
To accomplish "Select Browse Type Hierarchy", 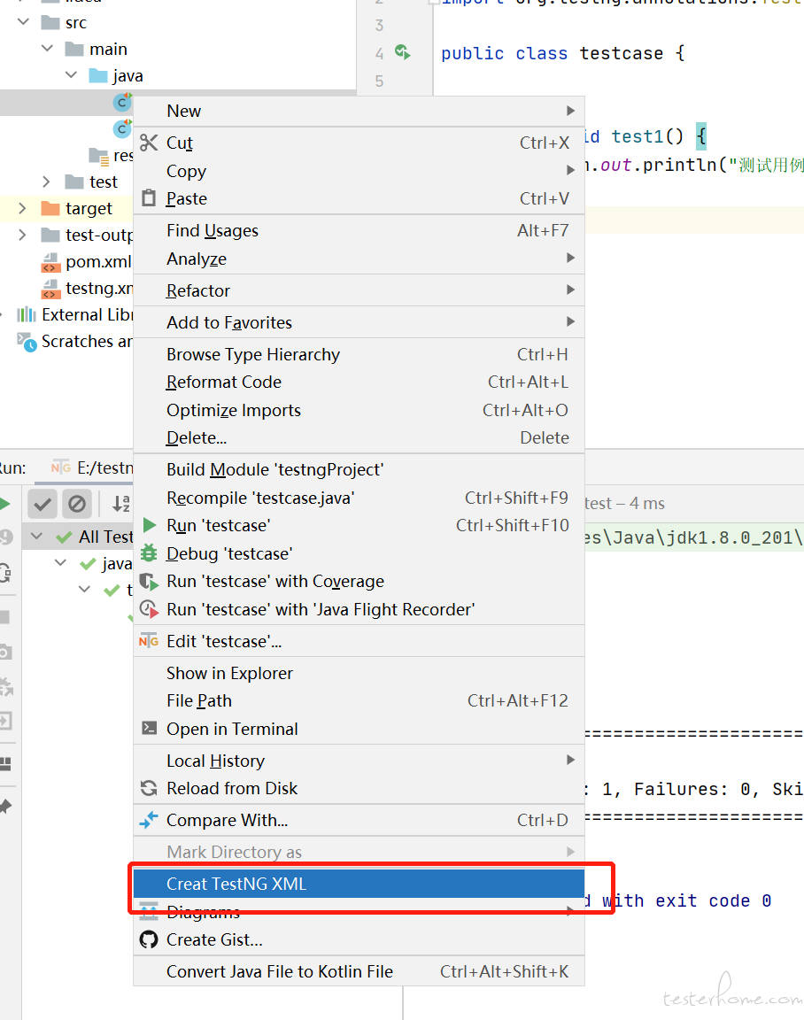I will pos(359,354).
